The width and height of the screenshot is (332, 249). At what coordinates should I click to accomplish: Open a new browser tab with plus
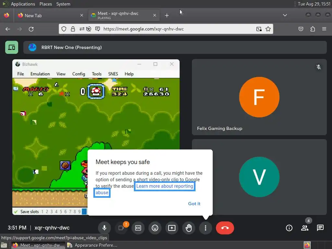(167, 15)
